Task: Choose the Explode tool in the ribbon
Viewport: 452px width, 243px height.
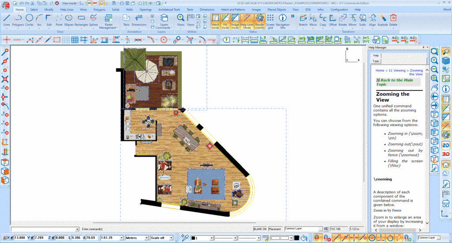Action: pos(382,20)
